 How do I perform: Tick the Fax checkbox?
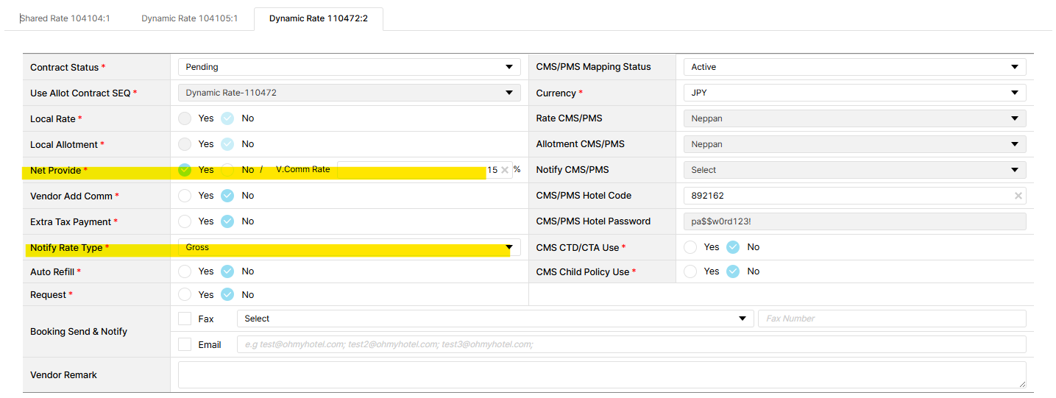tap(185, 319)
